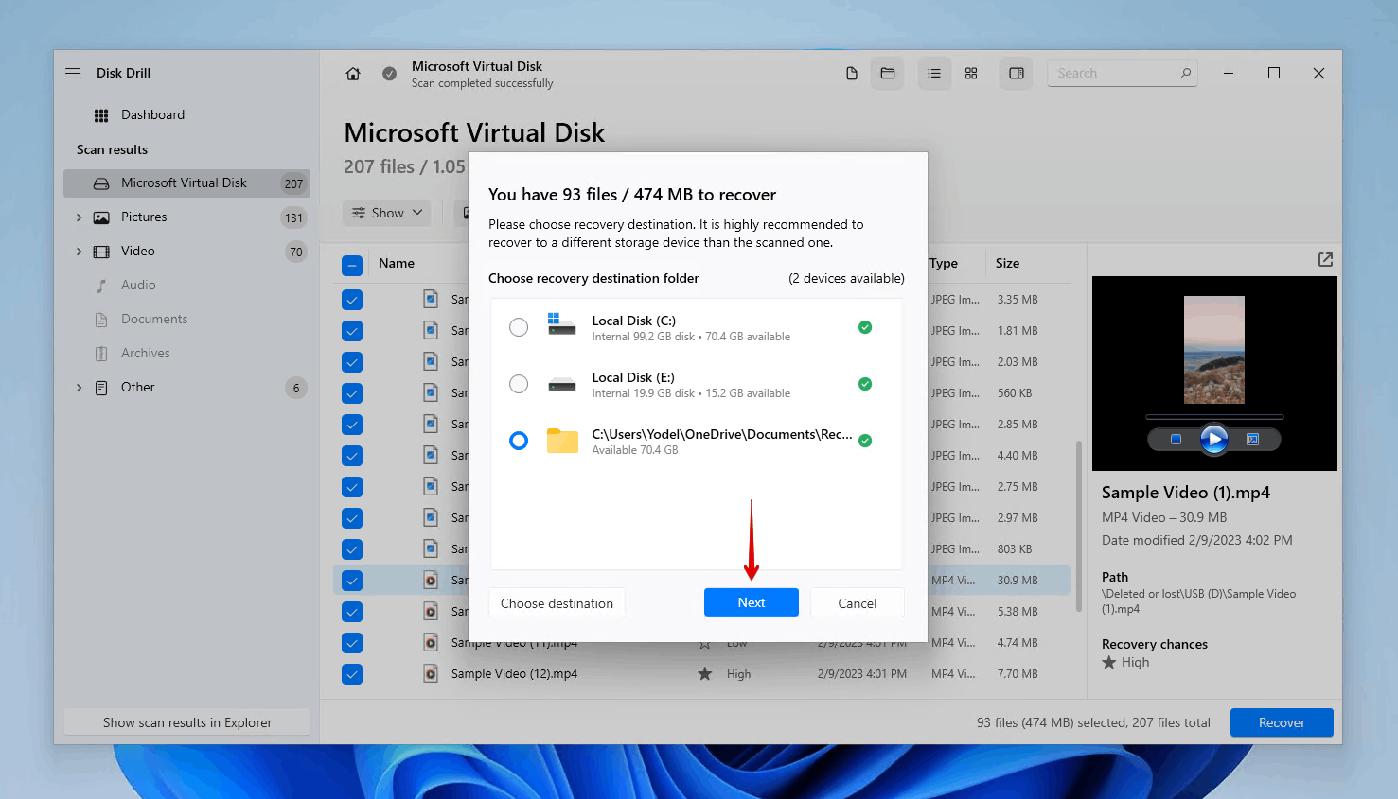The image size is (1398, 799).
Task: Click the file icon of Sample Video (12).mp4
Action: (431, 674)
